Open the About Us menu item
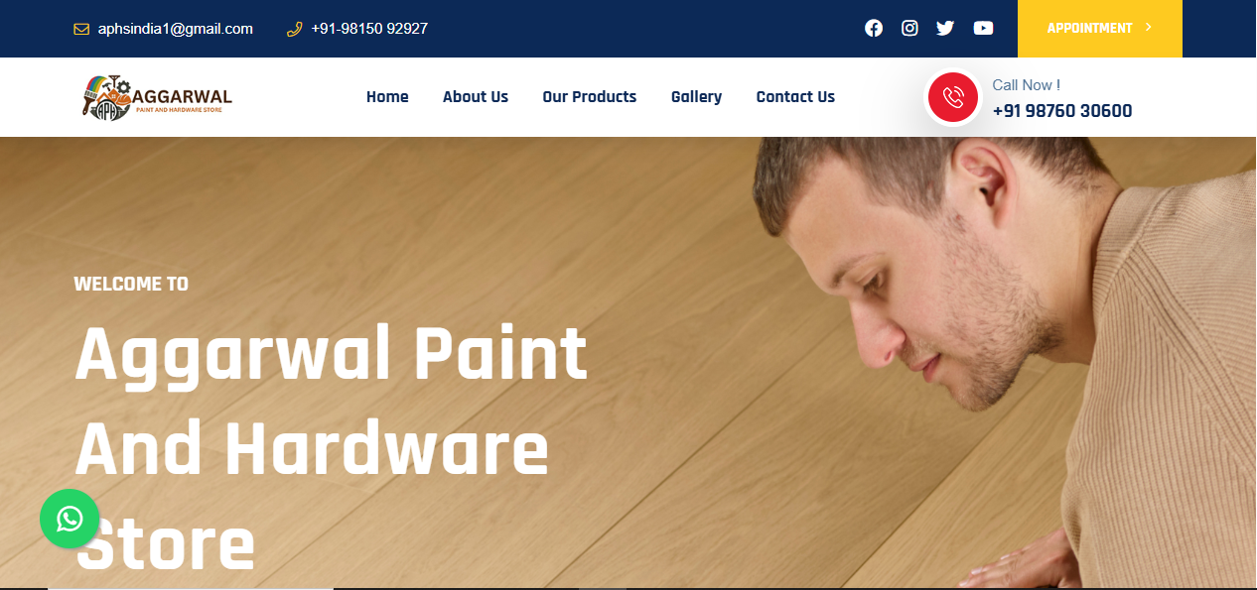Viewport: 1257px width, 590px height. (476, 96)
